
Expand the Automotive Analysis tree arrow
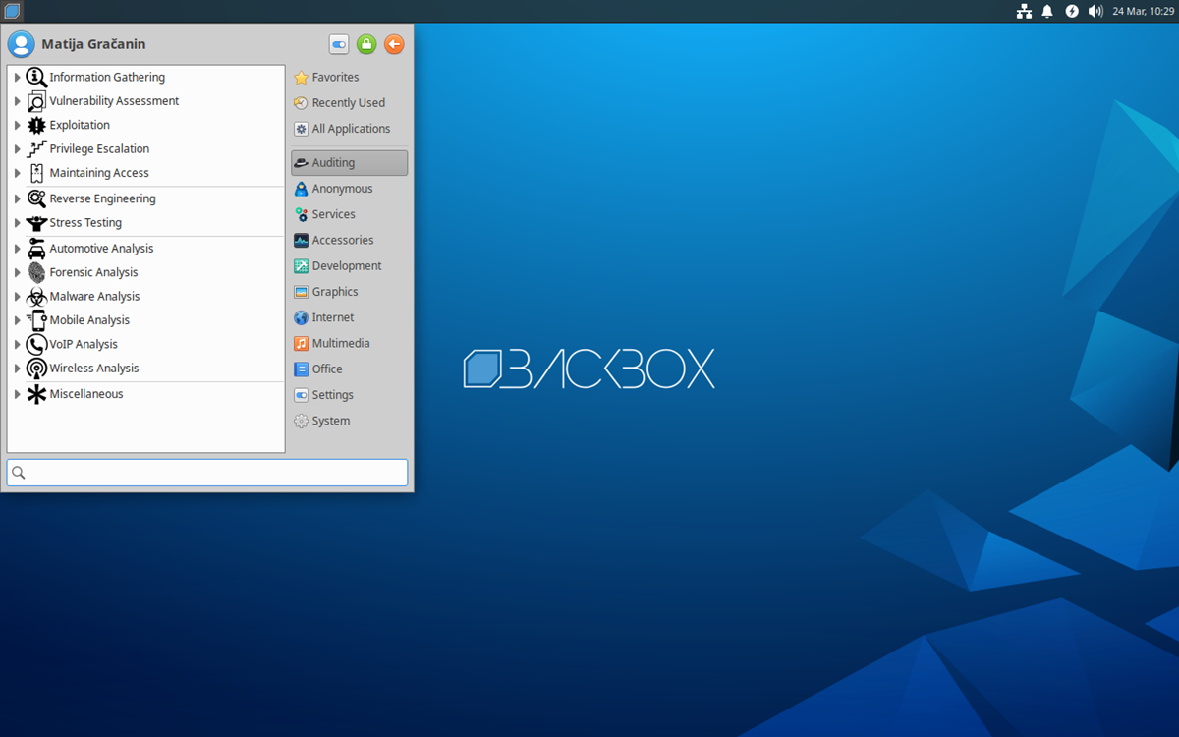tap(18, 249)
